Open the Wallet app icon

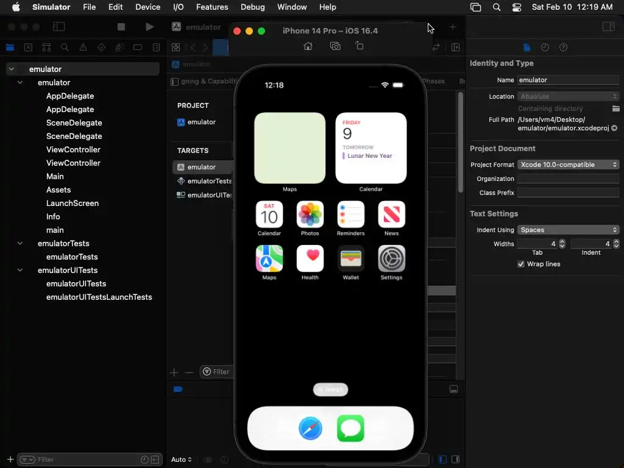350,258
